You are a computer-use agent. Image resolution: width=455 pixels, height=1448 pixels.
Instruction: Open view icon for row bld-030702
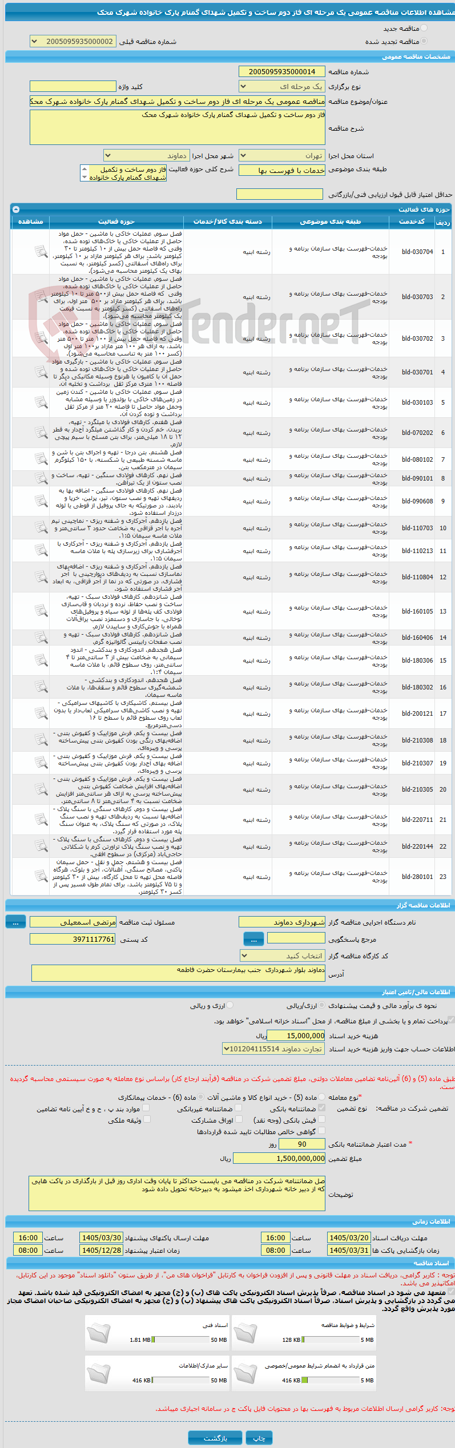pos(41,338)
